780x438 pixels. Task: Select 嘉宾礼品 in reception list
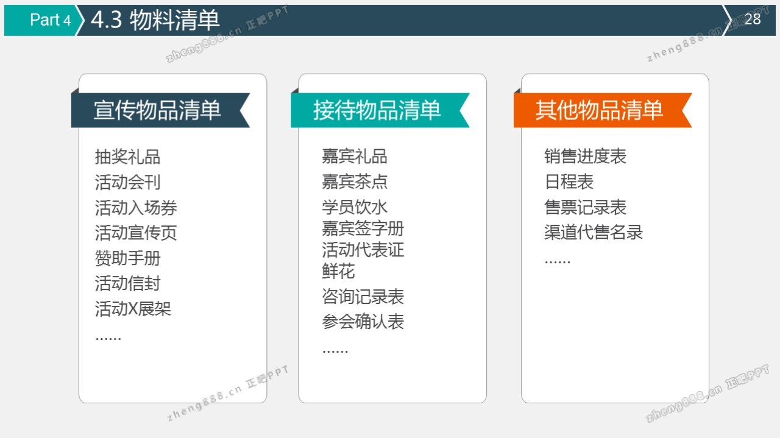[x=354, y=157]
